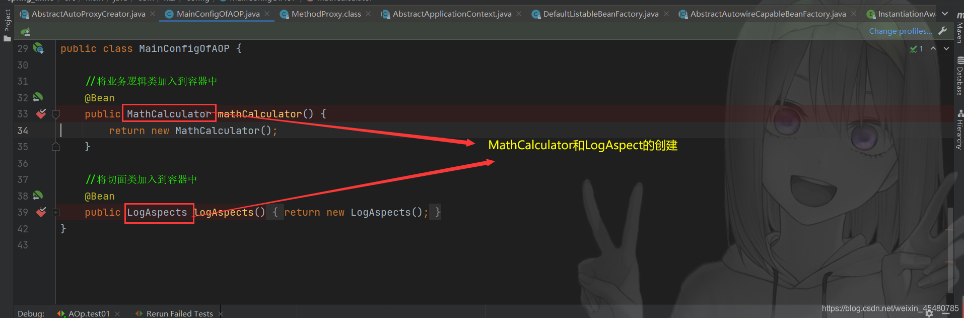This screenshot has height=318, width=964.
Task: Open the Database tool window
Action: (959, 77)
